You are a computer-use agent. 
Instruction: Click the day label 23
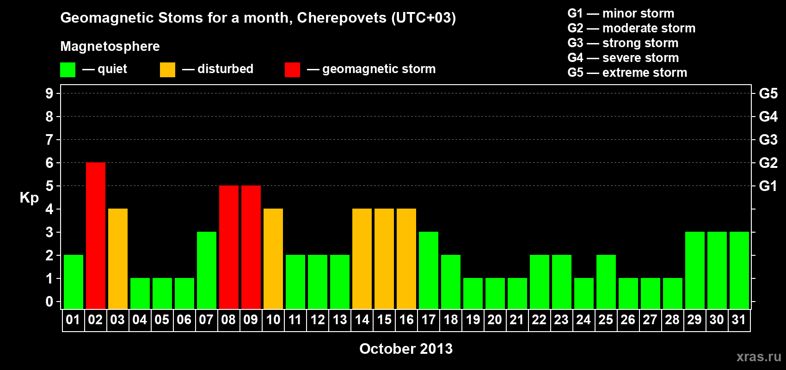(561, 320)
